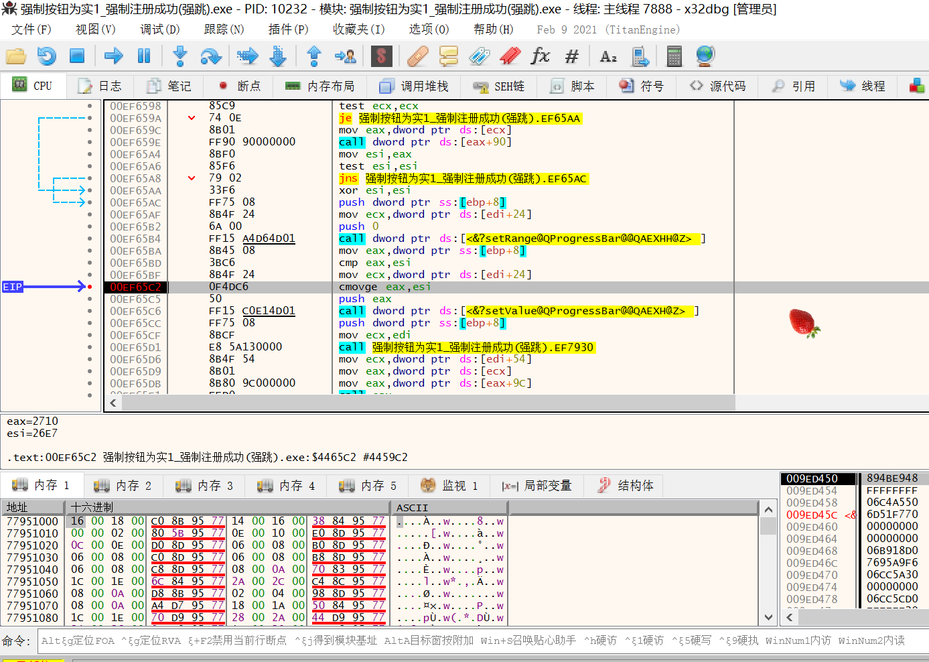Open the red Bookmarks icon
Viewport: 929px width, 662px height.
click(x=510, y=56)
